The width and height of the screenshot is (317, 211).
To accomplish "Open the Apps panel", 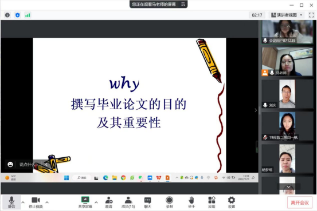I will pos(212,202).
